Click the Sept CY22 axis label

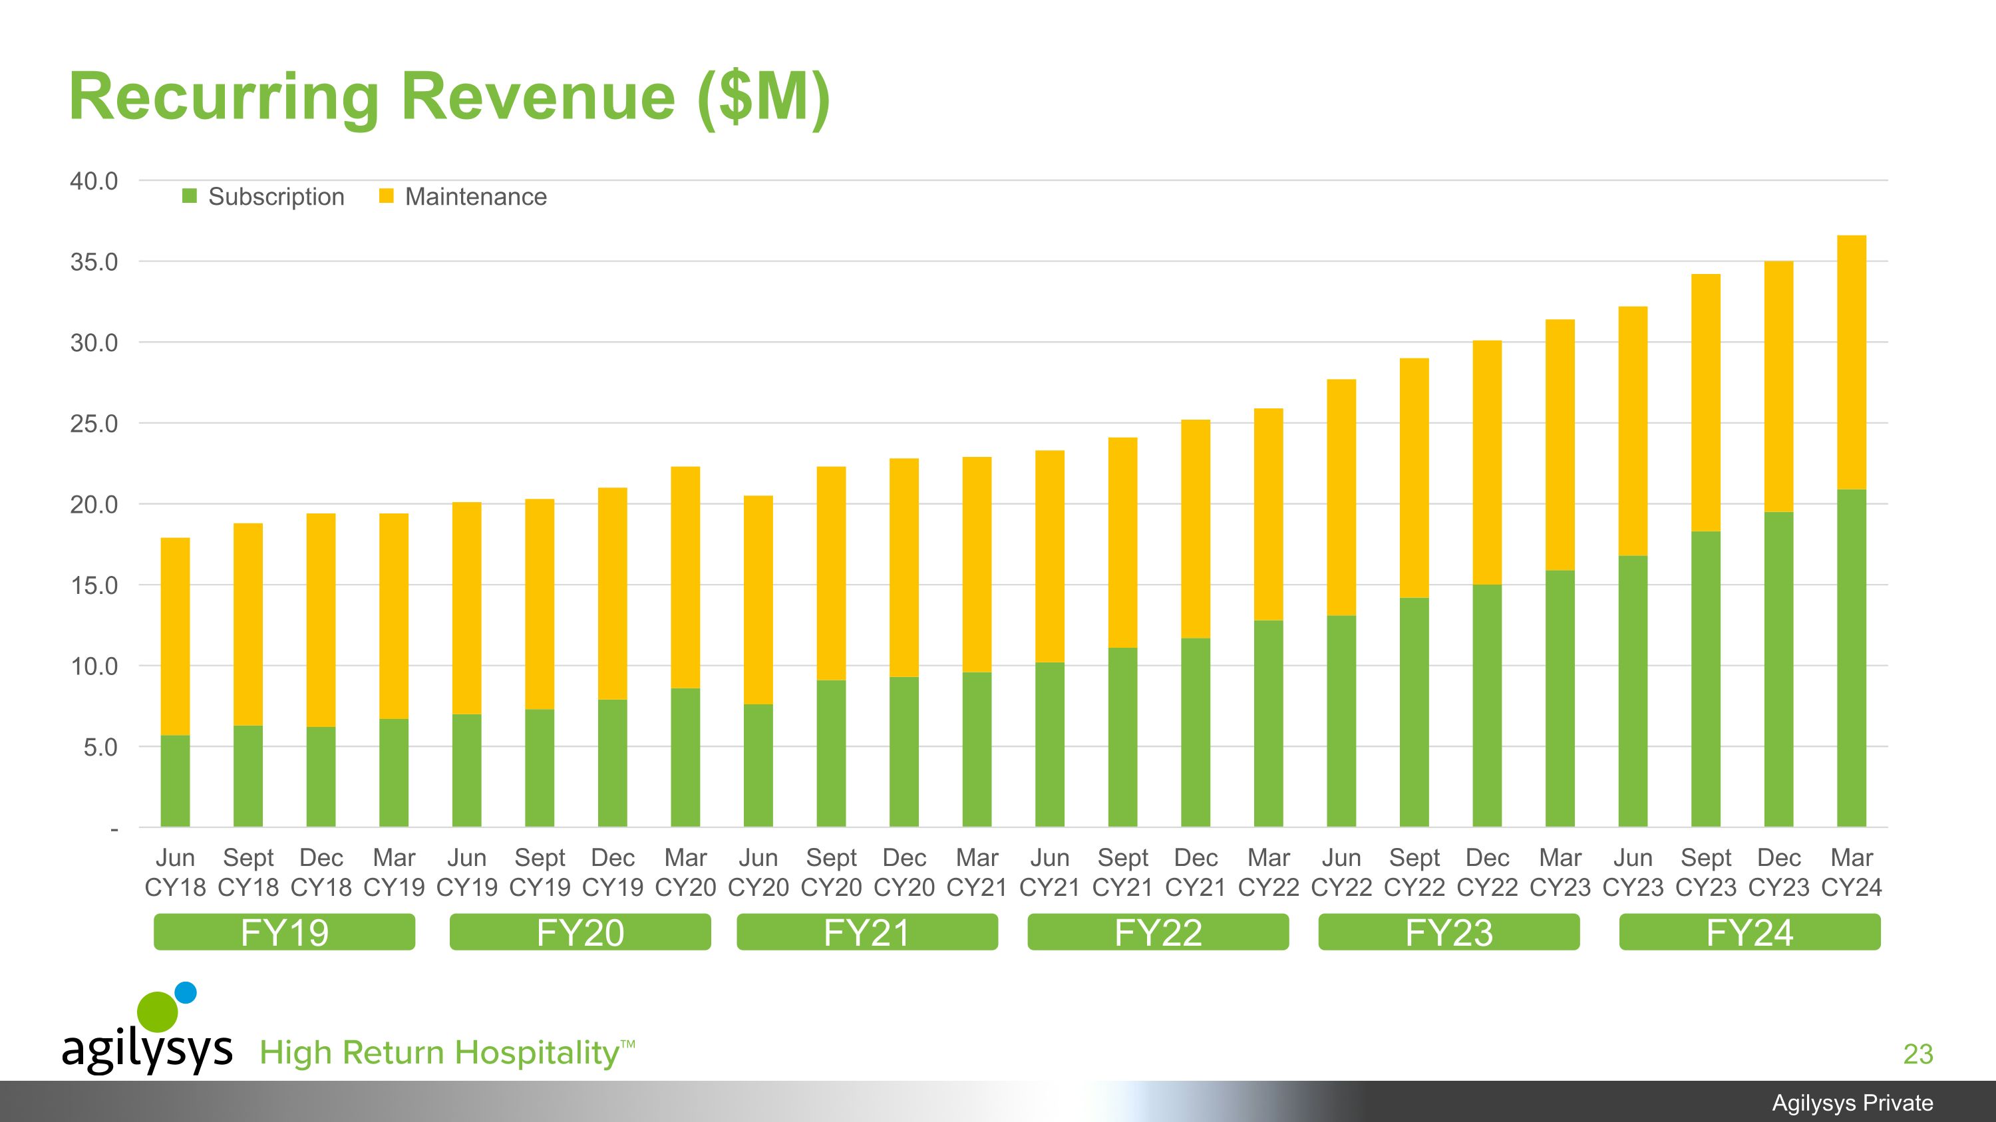1414,872
